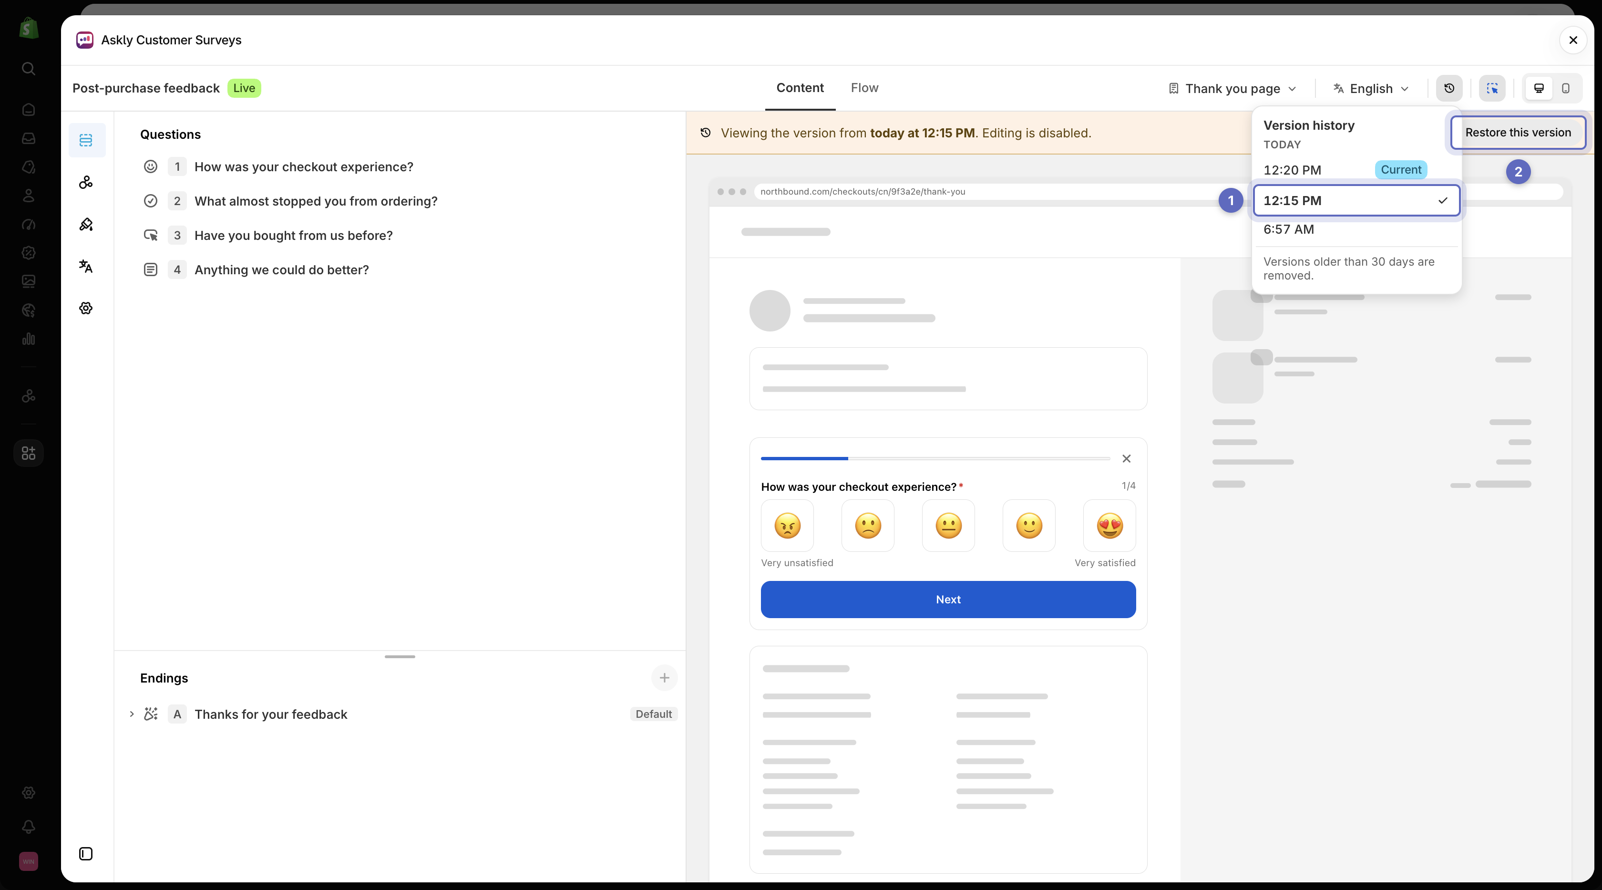Image resolution: width=1602 pixels, height=890 pixels.
Task: Choose the slightly frowning face rating
Action: coord(868,526)
